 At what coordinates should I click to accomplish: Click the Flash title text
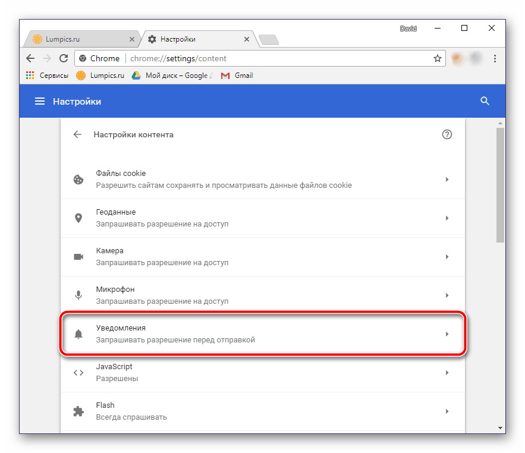click(105, 405)
